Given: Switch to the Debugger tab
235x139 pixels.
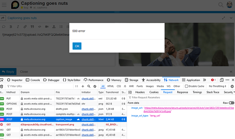Looking at the screenshot, I should 51,80.
